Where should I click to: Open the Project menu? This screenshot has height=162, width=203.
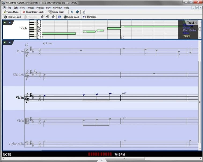[40, 8]
